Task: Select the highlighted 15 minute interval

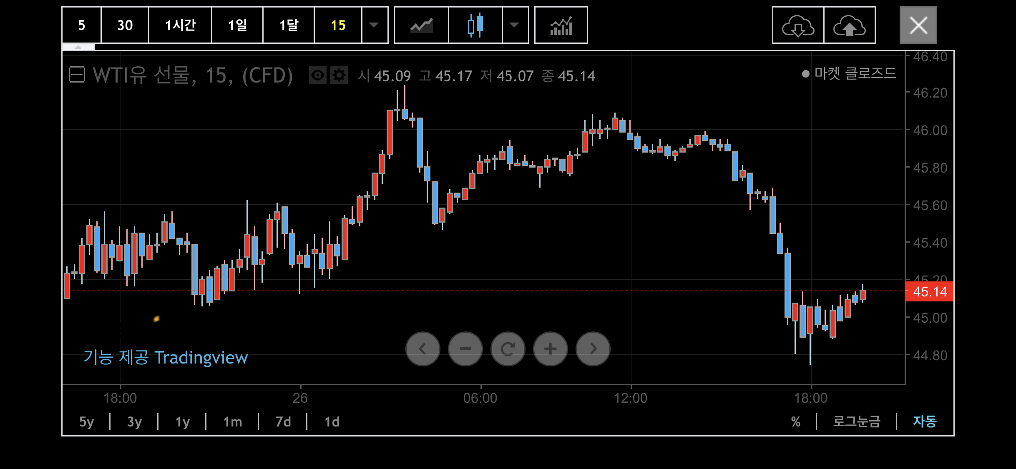Action: pos(338,25)
